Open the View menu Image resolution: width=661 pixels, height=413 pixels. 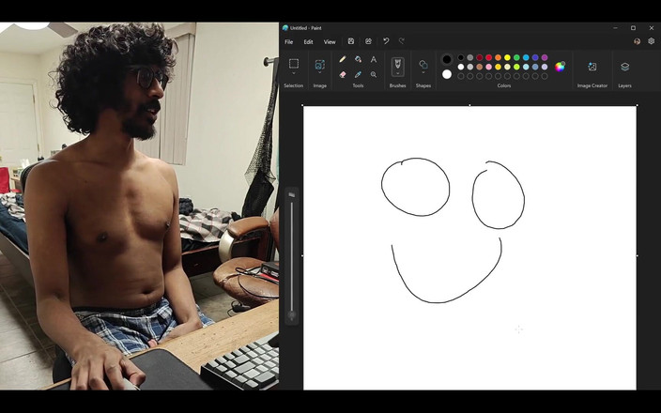click(330, 41)
